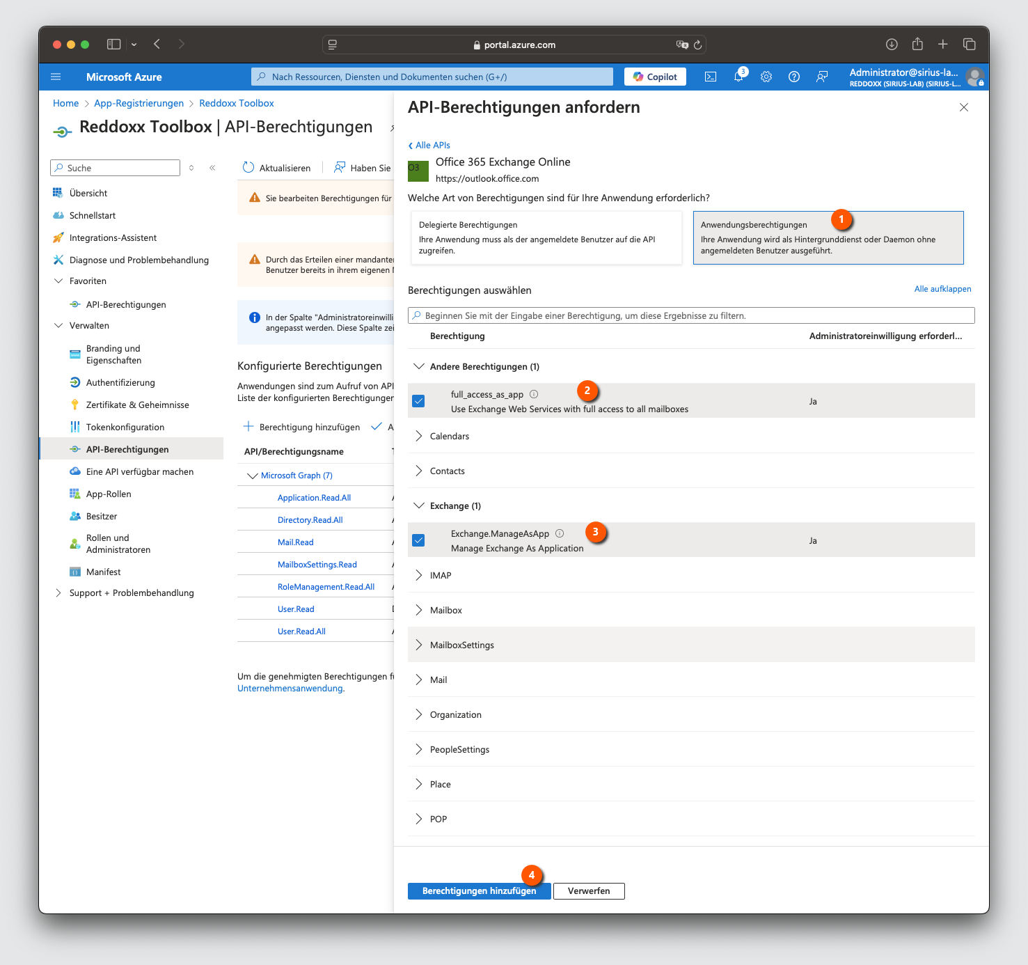Open Cloud Shell from the top bar
The width and height of the screenshot is (1028, 965).
711,77
